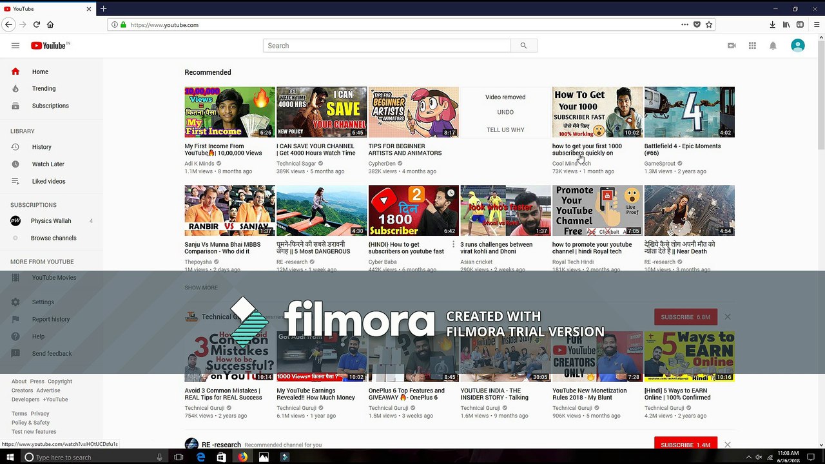825x464 pixels.
Task: Dismiss the RE -research channel recommendation
Action: (728, 445)
